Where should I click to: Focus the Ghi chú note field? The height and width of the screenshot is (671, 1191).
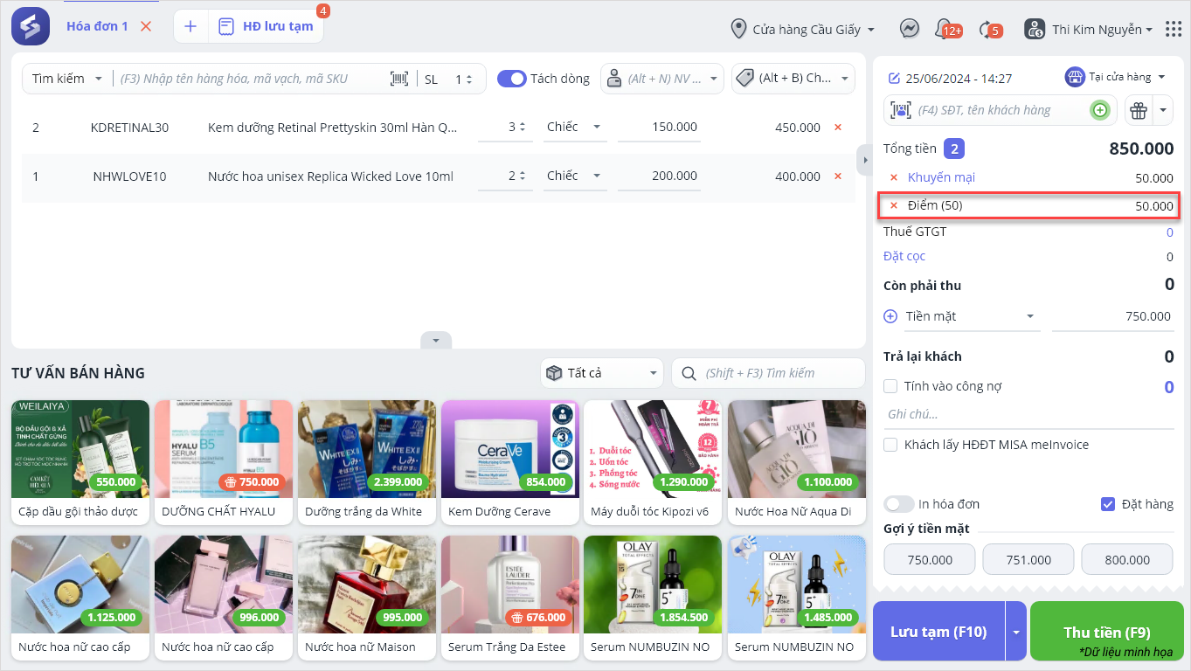(1028, 414)
